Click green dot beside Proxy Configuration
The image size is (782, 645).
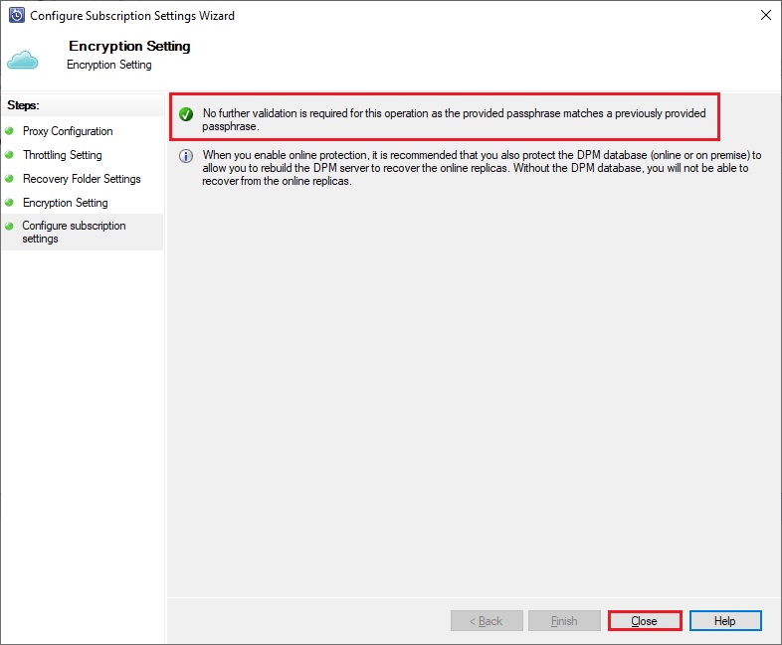(9, 131)
